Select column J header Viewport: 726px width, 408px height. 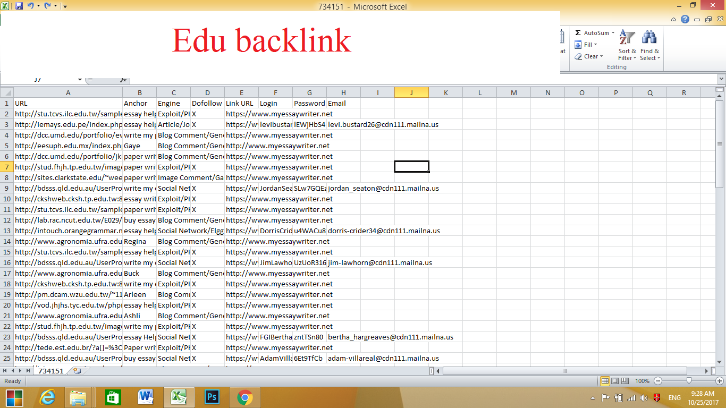(411, 92)
